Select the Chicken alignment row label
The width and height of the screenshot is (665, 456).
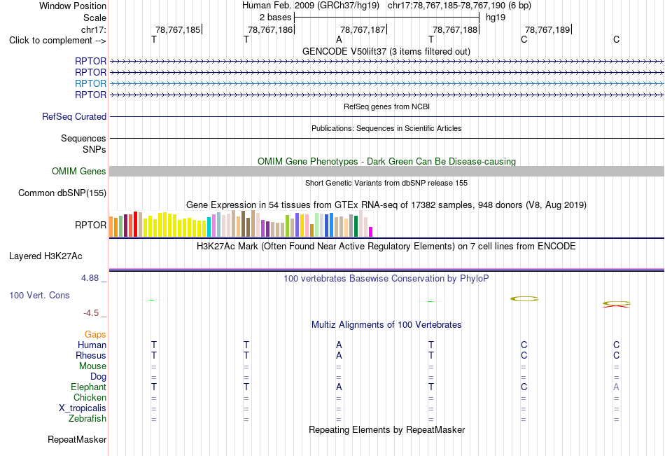[90, 397]
